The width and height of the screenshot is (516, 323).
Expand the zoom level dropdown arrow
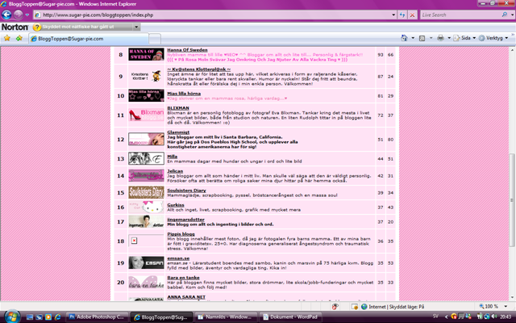tap(506, 307)
